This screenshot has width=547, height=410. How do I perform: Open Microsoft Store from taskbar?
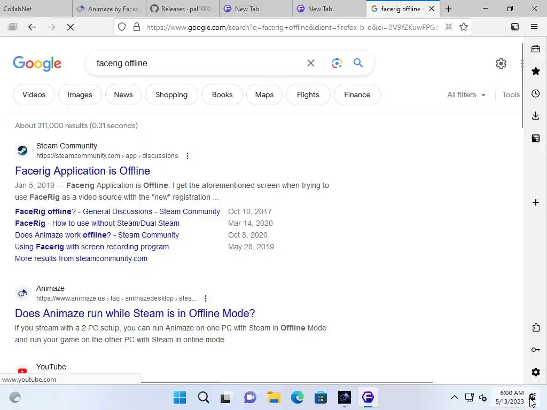(x=321, y=397)
